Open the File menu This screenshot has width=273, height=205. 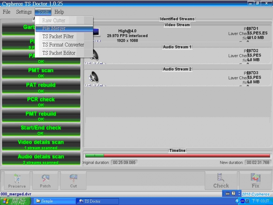(7, 12)
